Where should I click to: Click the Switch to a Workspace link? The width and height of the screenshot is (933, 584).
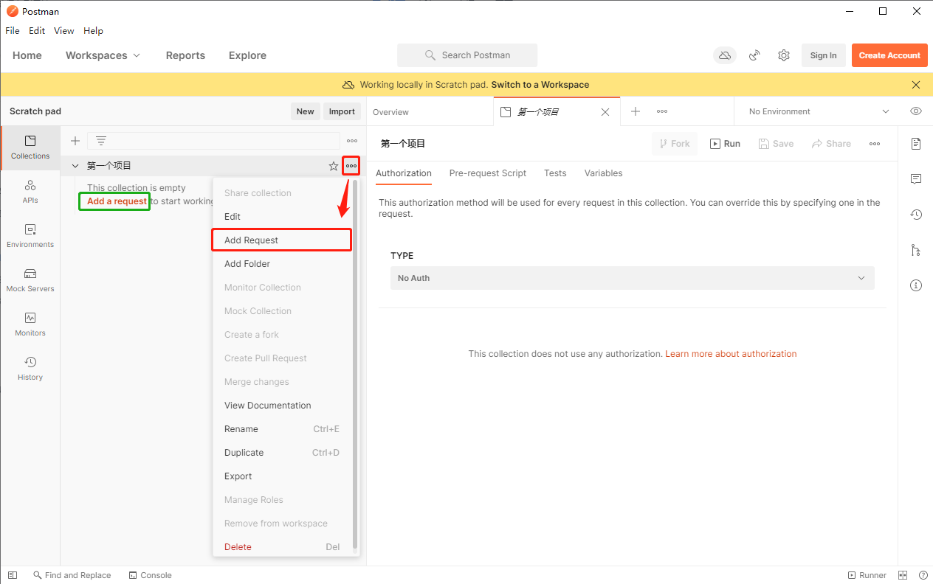[540, 85]
